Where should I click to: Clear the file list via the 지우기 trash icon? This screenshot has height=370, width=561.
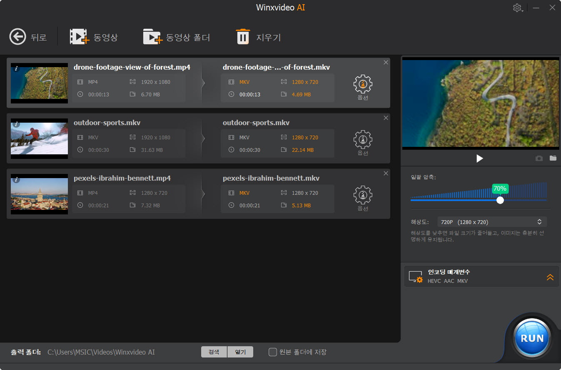pos(244,37)
